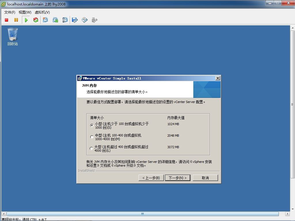Click the revert to snapshot icon
The image size is (295, 221).
pos(55,20)
